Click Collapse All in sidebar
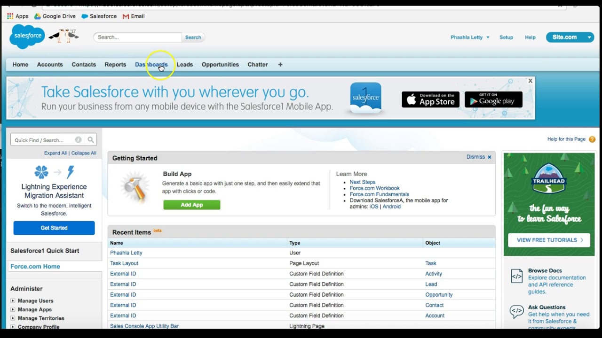Viewport: 602px width, 338px height. click(x=84, y=153)
